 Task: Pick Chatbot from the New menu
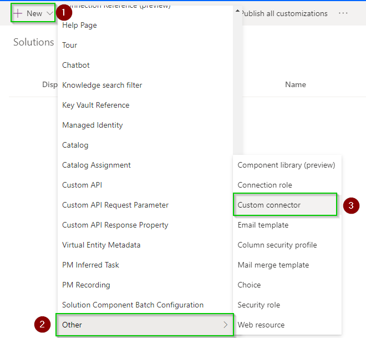click(x=76, y=65)
